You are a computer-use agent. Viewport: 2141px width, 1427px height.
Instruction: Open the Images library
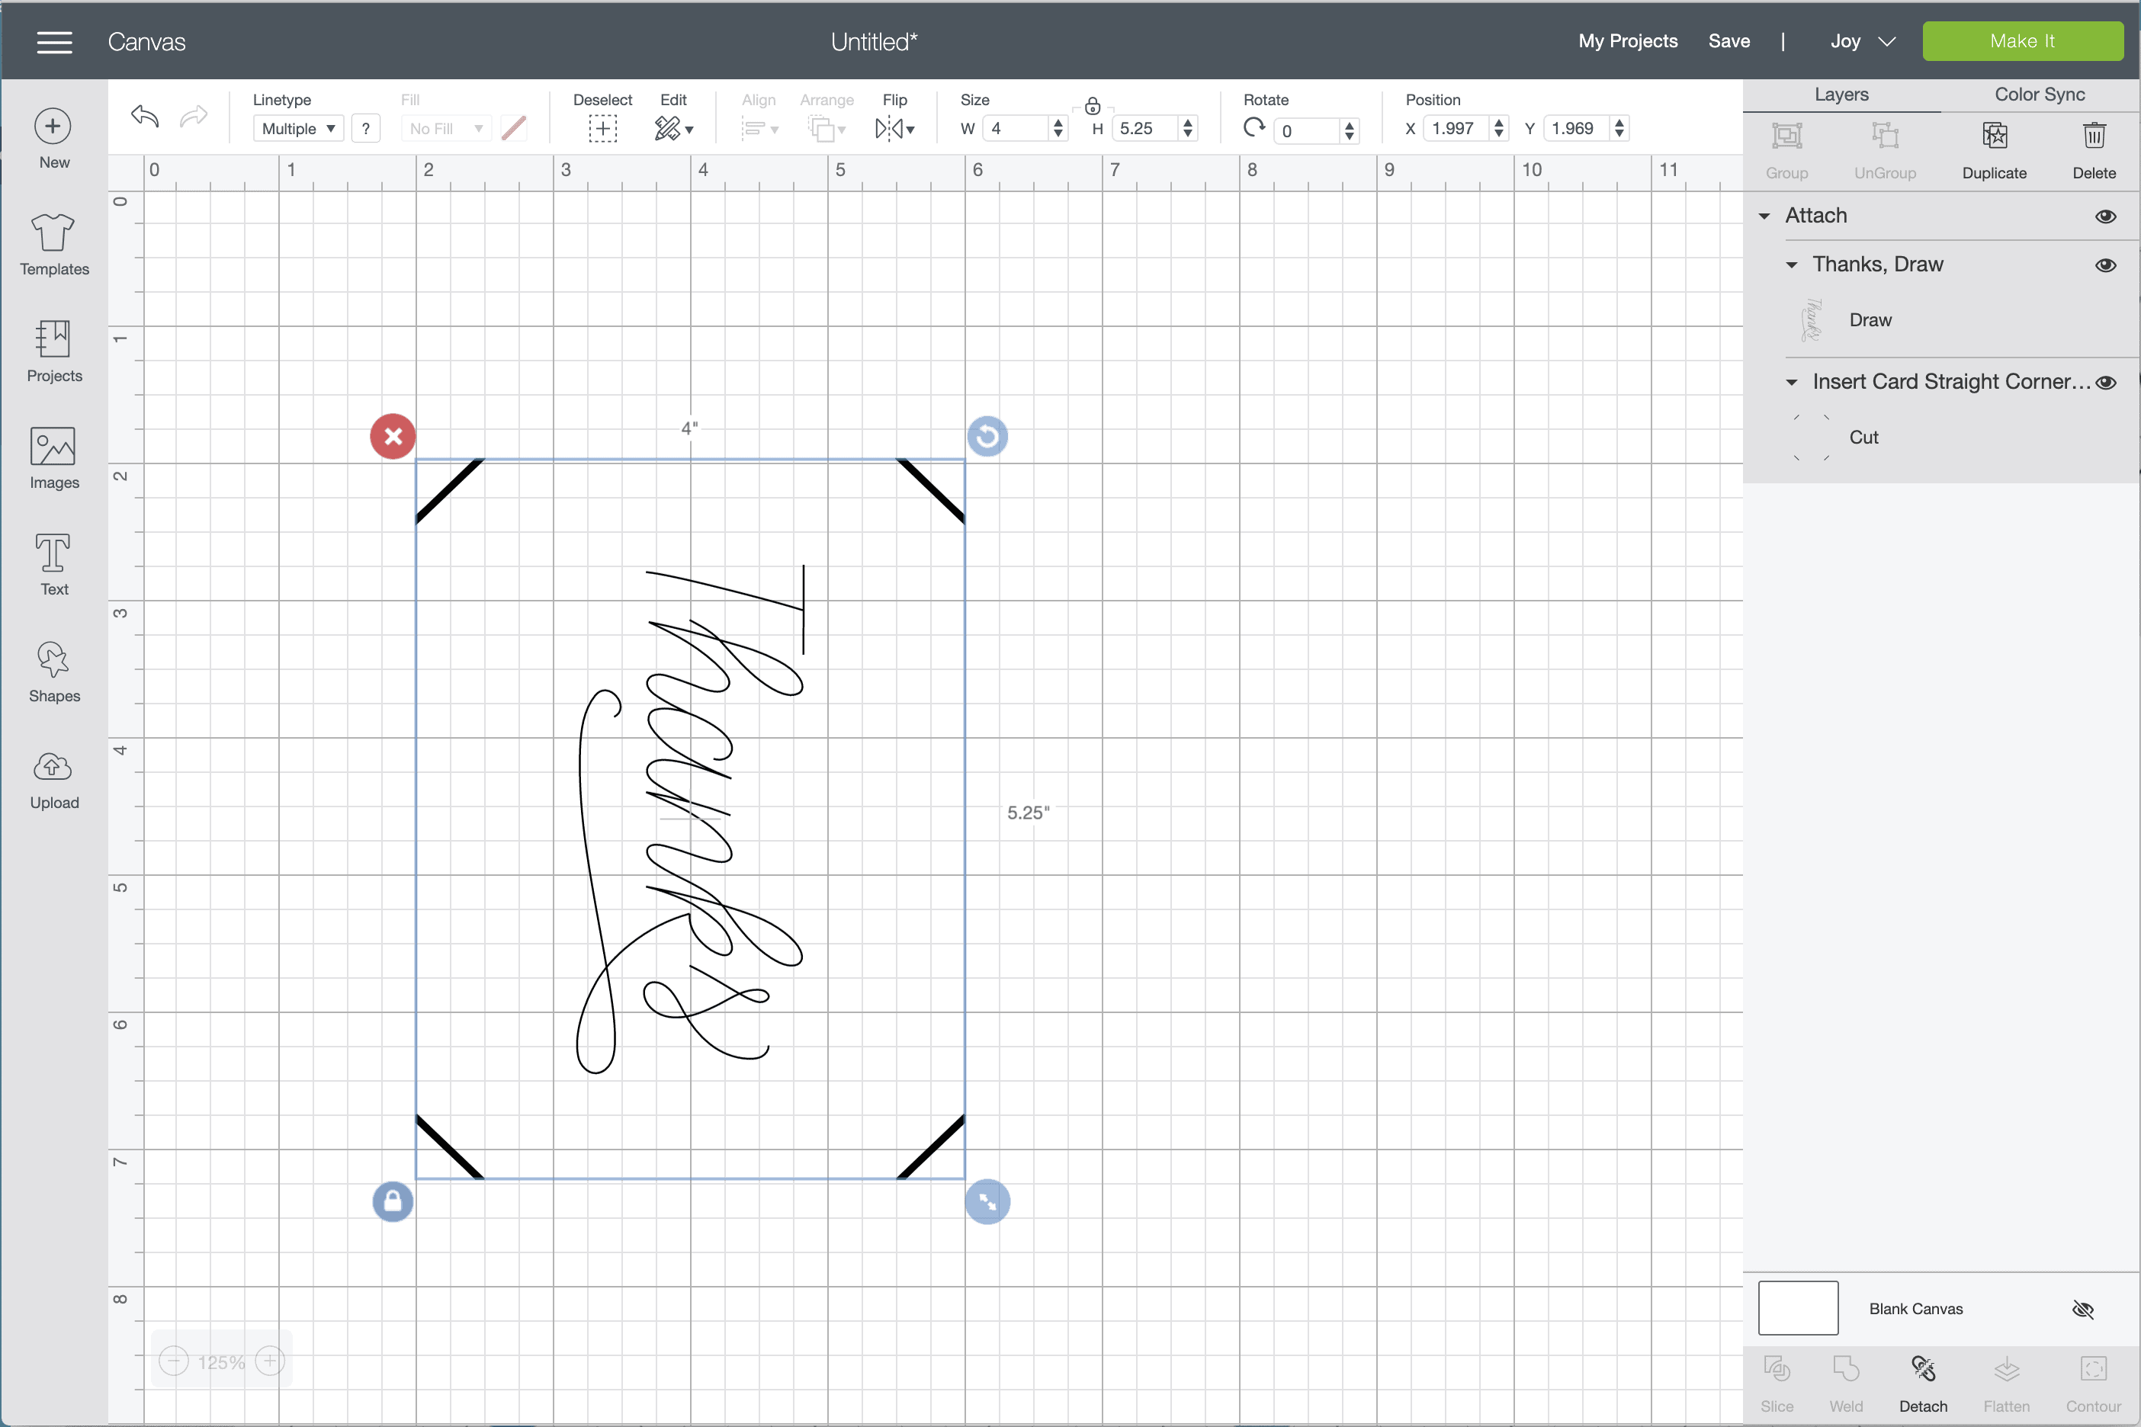(x=53, y=458)
